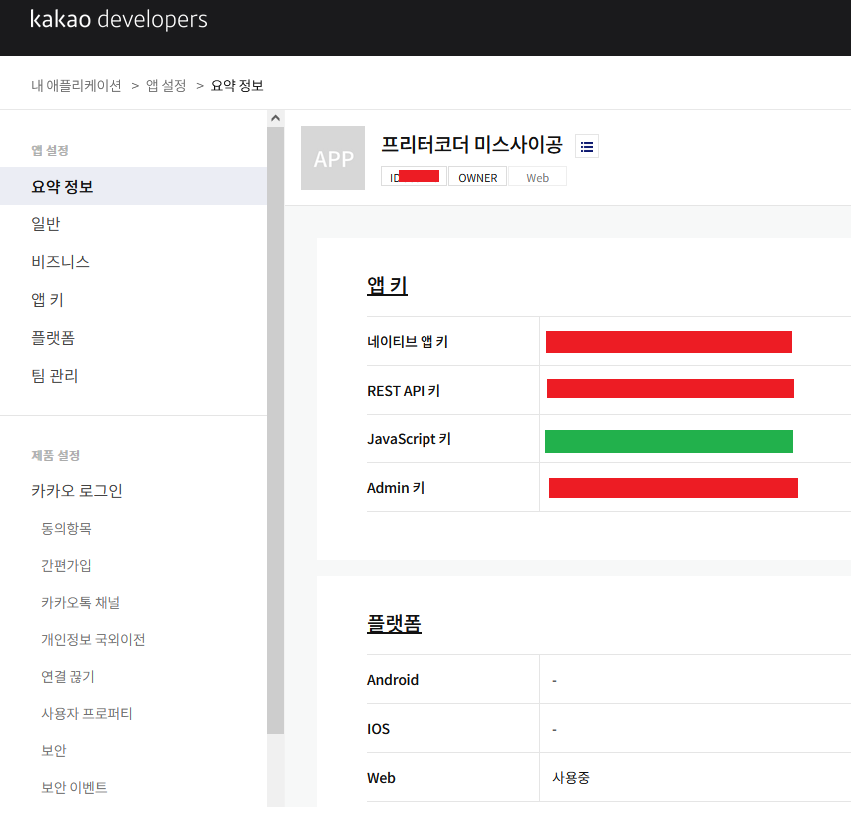Open 보안 submenu
Viewport: 851px width, 833px height.
tap(54, 750)
